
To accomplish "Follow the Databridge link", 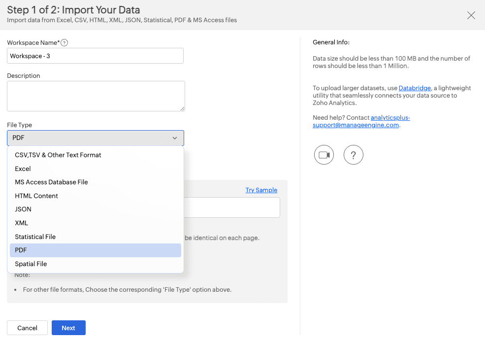I will point(415,88).
